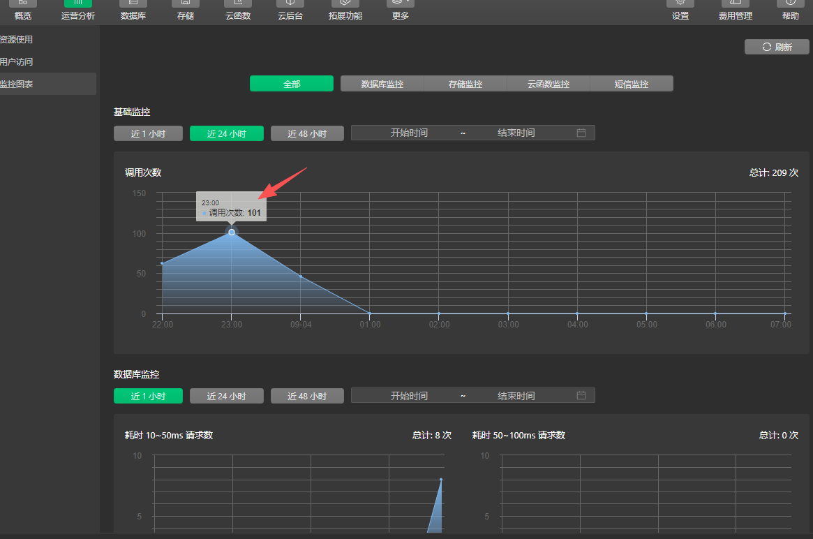Screen dimensions: 813x539
Task: Open calendar icon in 数据库监控 date range
Action: pos(581,395)
